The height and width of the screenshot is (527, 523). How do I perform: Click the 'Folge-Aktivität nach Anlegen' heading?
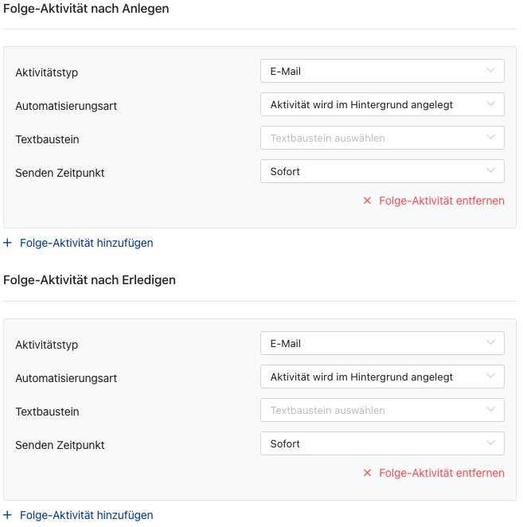[86, 8]
